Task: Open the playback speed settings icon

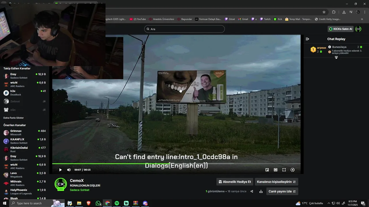Action: pyautogui.click(x=292, y=170)
